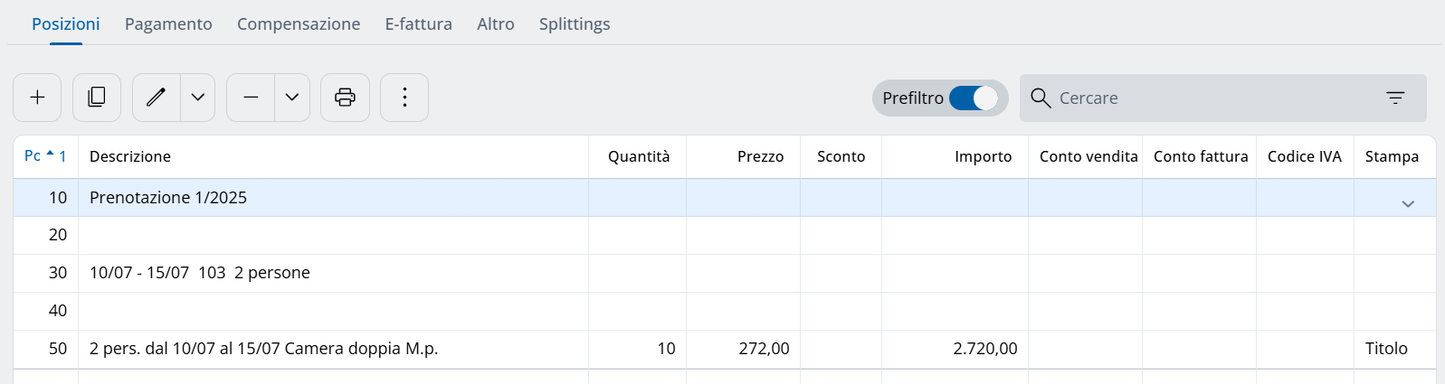Viewport: 1445px width, 384px height.
Task: Switch to the Pagamento tab
Action: click(168, 24)
